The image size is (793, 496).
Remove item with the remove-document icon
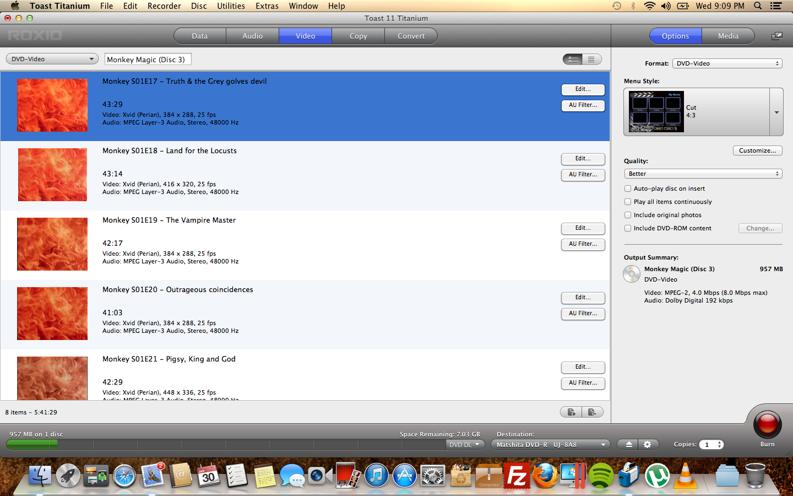pos(593,412)
